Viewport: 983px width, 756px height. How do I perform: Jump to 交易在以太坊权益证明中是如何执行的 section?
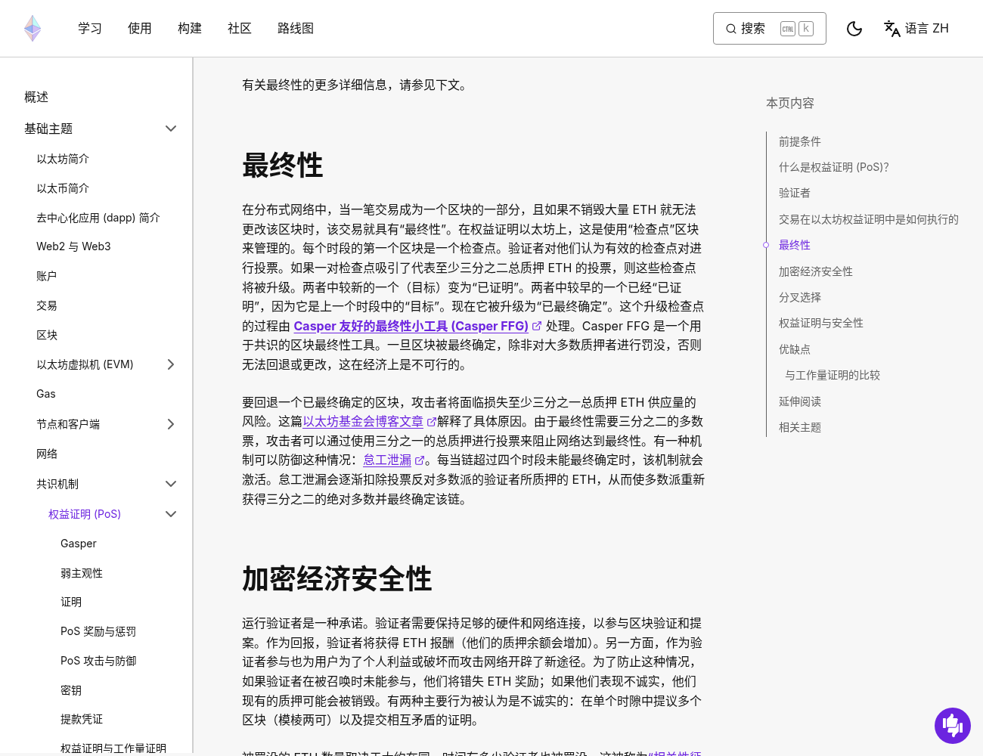click(x=869, y=219)
